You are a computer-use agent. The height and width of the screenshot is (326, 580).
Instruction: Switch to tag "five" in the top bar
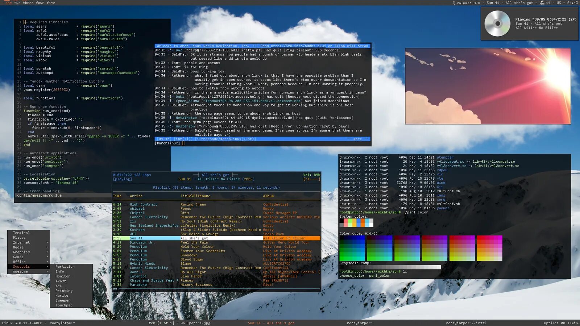coord(51,3)
